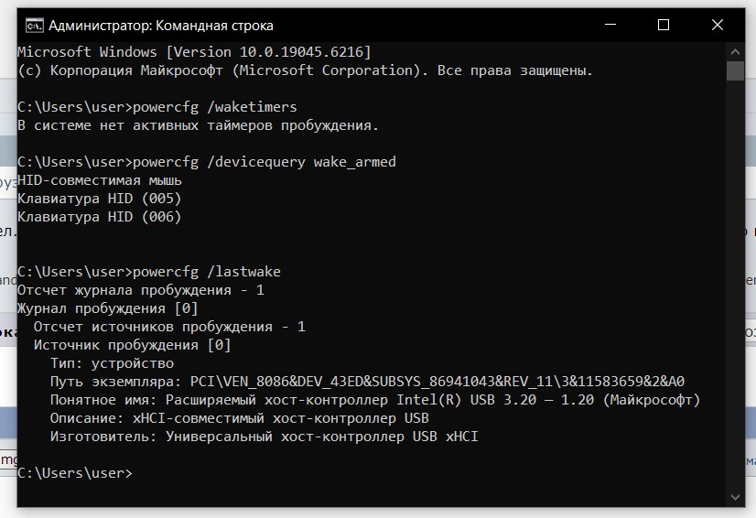
Task: Click the powercfg /waketimers command text
Action: (214, 107)
